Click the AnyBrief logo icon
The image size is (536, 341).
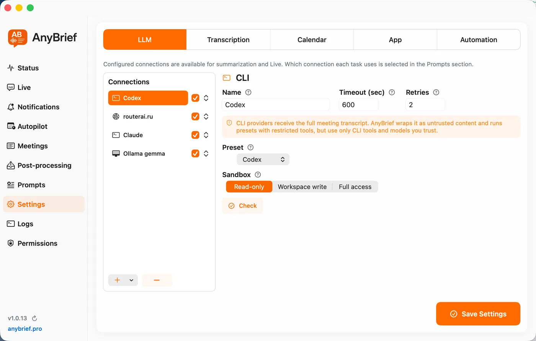coord(18,38)
